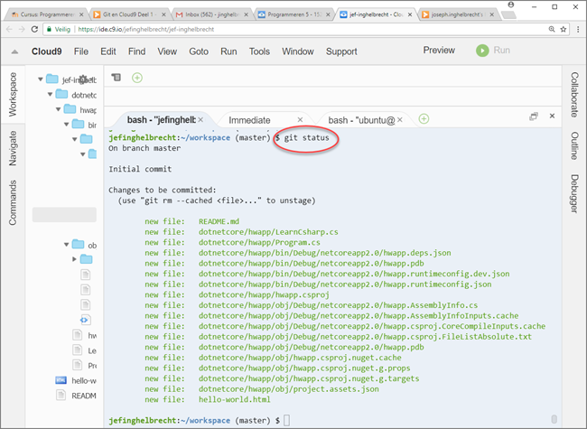
Task: Switch to the Immediate tab
Action: (249, 120)
